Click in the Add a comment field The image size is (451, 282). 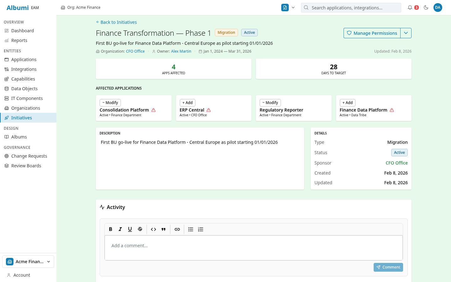[253, 248]
